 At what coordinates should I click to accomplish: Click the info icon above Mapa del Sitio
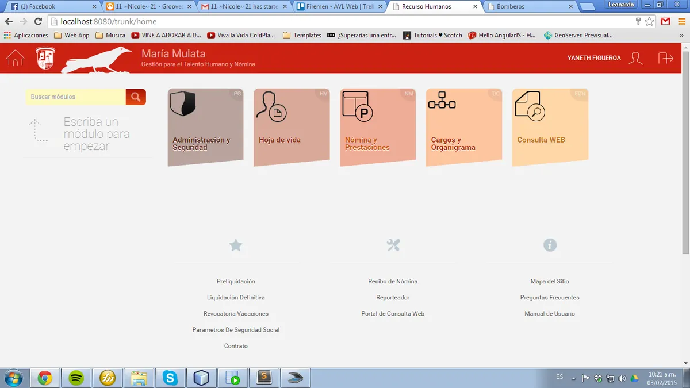(x=550, y=245)
